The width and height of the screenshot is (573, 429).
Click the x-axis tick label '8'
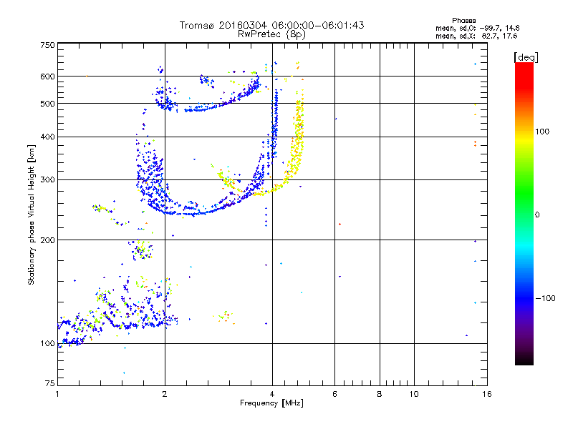point(380,394)
